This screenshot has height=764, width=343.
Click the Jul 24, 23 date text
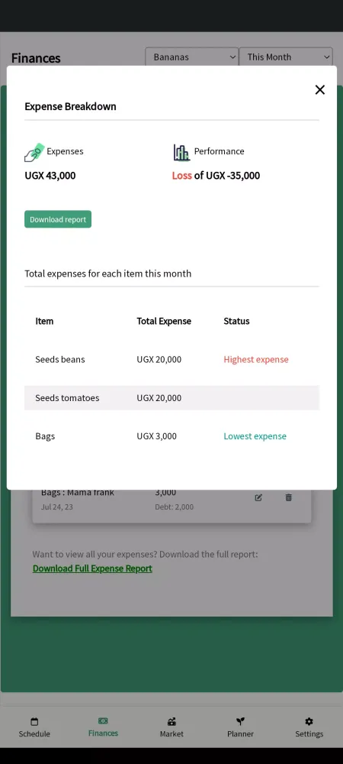[57, 507]
